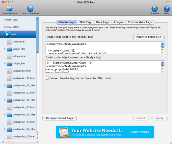Select analyzethis_03_files folder icon
This screenshot has width=172, height=144.
pos(10,115)
